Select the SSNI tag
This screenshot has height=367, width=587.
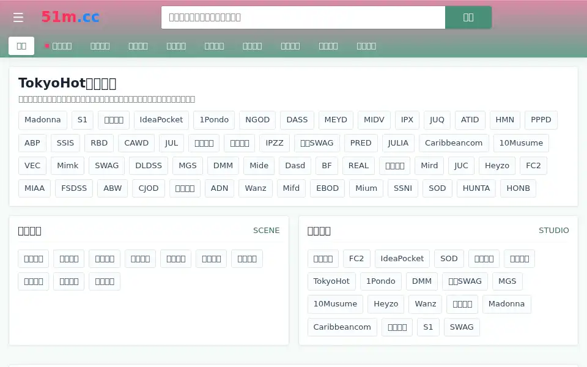tap(403, 188)
